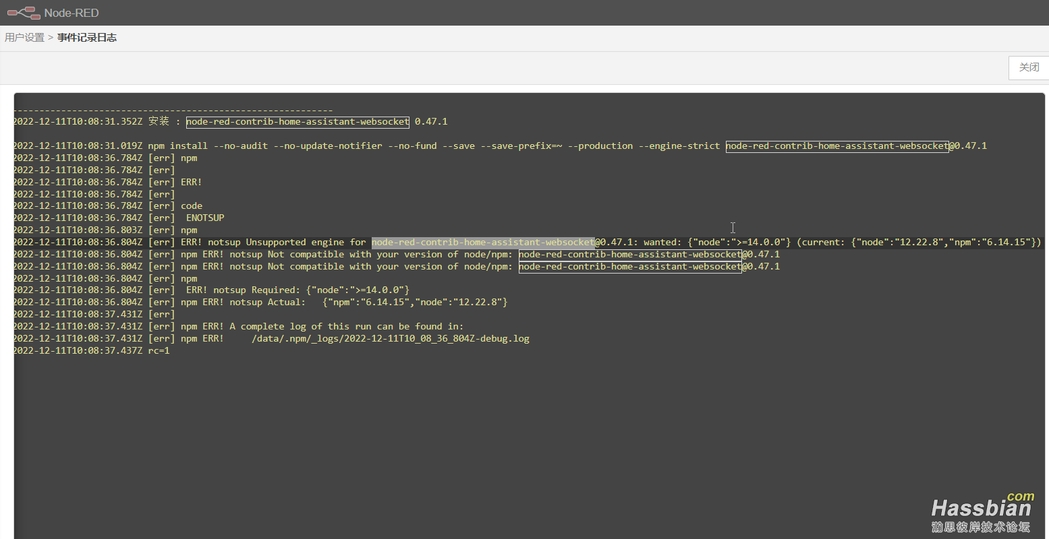Click the 事件记录日志 breadcrumb title
The height and width of the screenshot is (539, 1049).
pyautogui.click(x=87, y=38)
